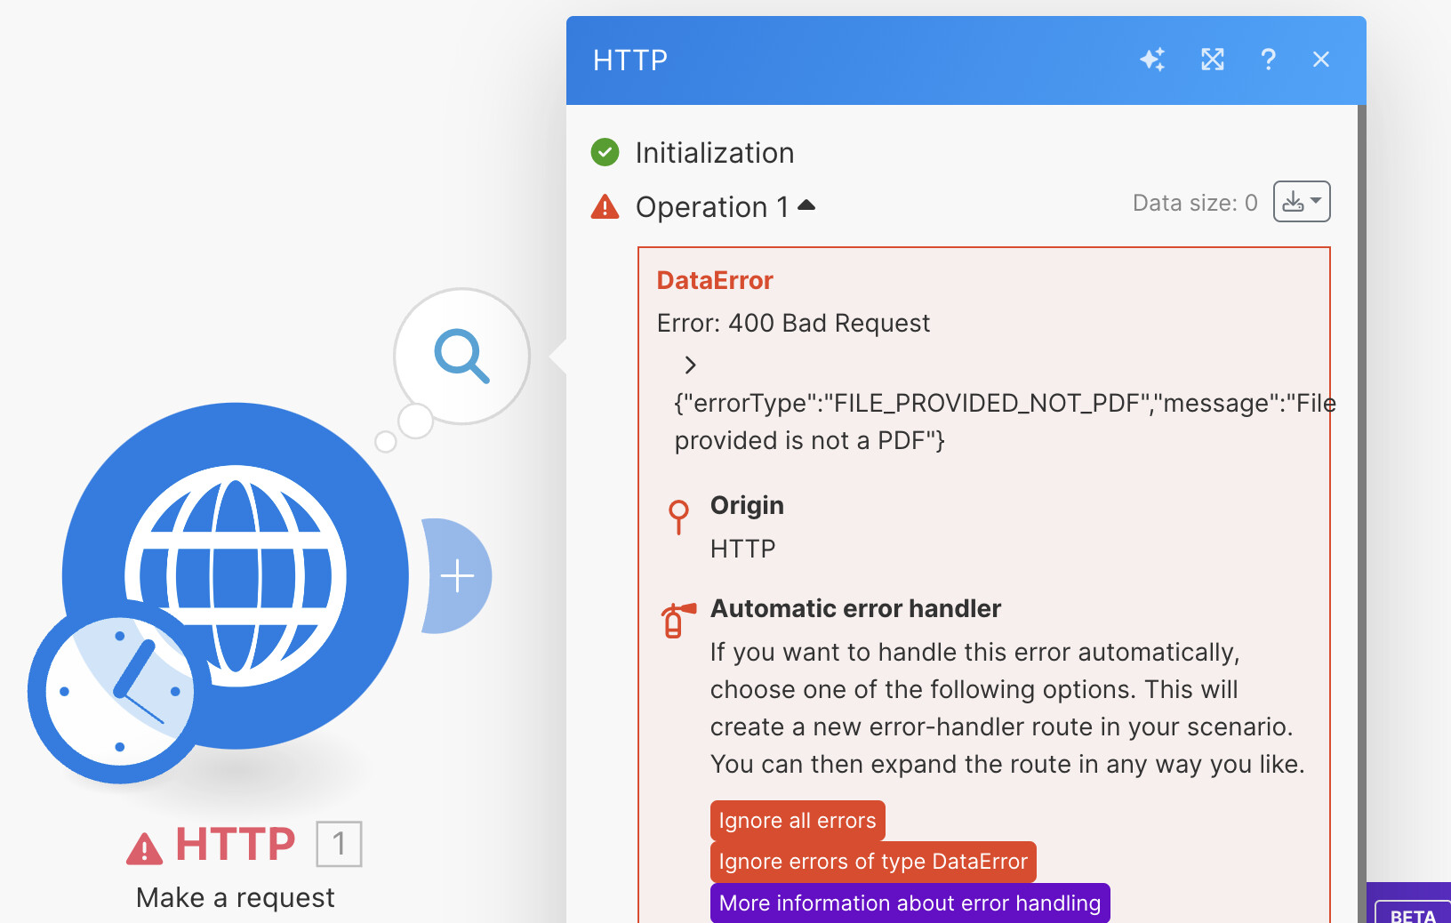Click Ignore all errors button
Screen dimensions: 1451x923
point(798,821)
